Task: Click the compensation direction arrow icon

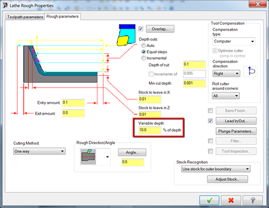Action: 250,72
